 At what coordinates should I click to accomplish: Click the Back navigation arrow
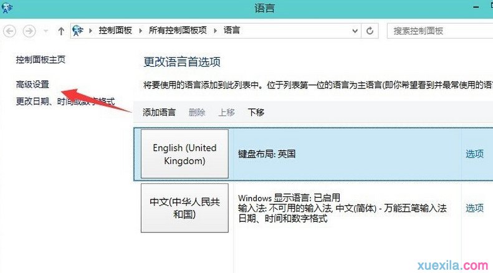[x=9, y=31]
